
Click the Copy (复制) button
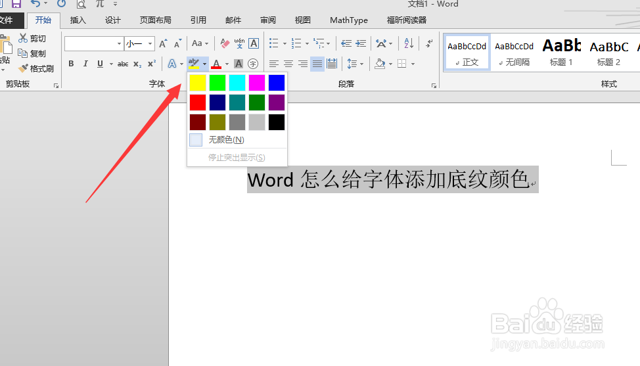(32, 53)
